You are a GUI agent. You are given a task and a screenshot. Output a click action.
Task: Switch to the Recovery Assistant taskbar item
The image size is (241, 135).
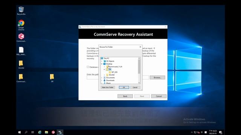pos(60,132)
